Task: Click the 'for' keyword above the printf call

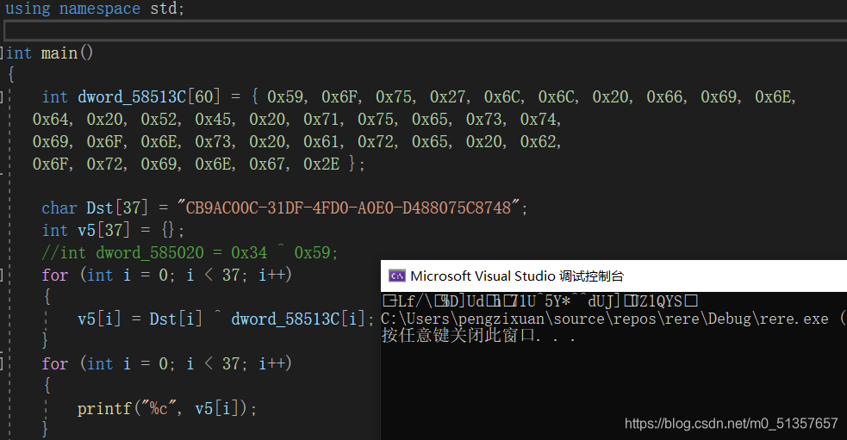Action: click(55, 363)
